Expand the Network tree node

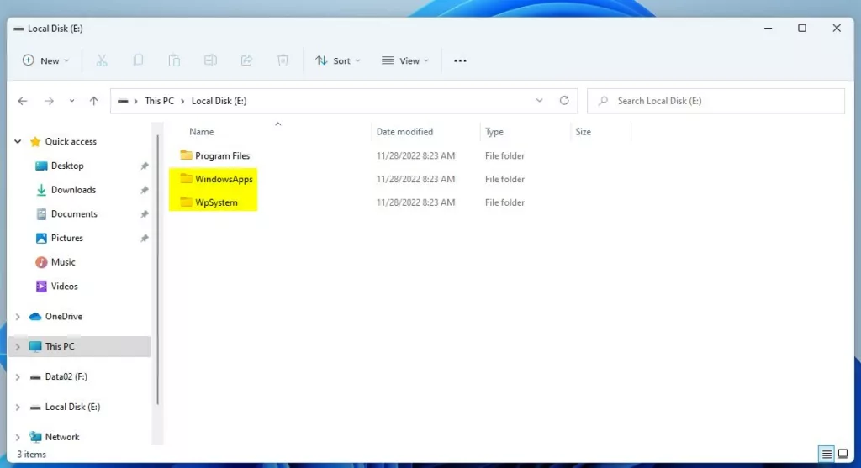tap(18, 437)
